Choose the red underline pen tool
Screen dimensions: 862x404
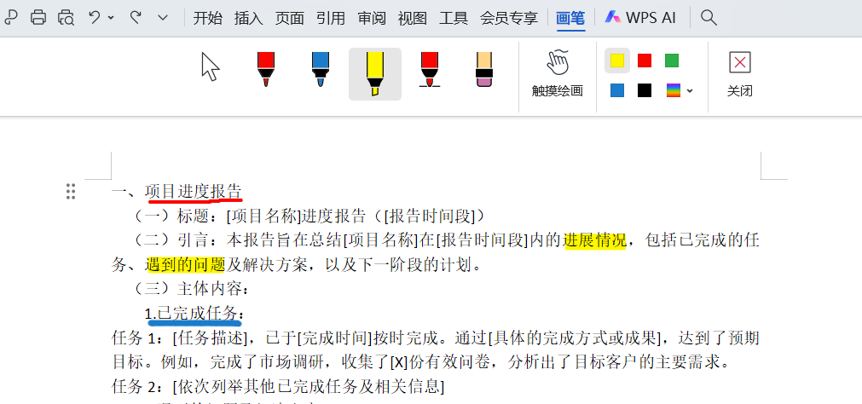[429, 69]
